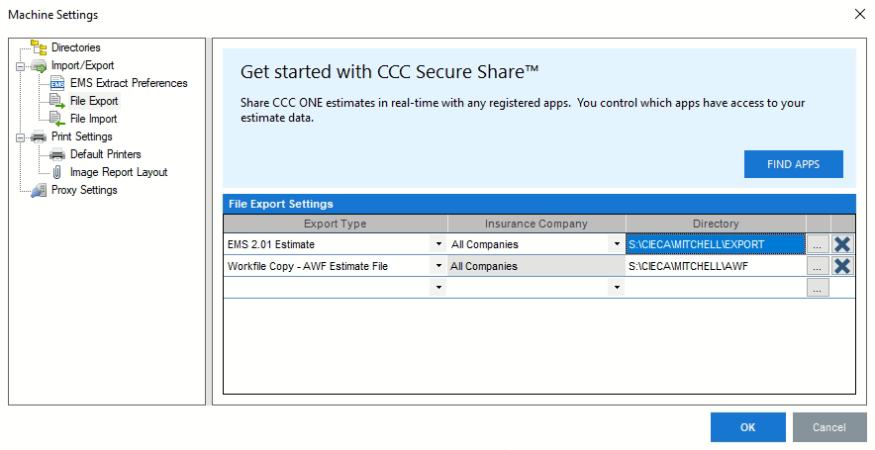The width and height of the screenshot is (875, 450).
Task: Click the File Export Settings section header
Action: coord(539,204)
